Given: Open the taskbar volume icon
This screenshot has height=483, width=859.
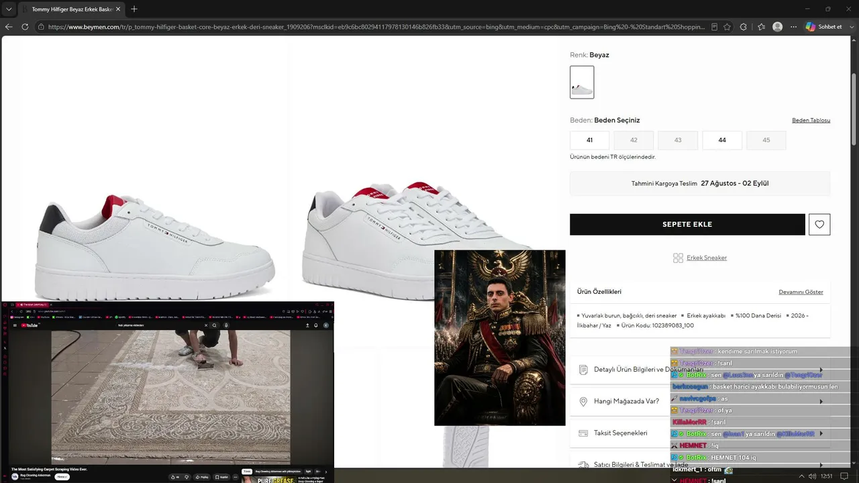Looking at the screenshot, I should tap(812, 476).
